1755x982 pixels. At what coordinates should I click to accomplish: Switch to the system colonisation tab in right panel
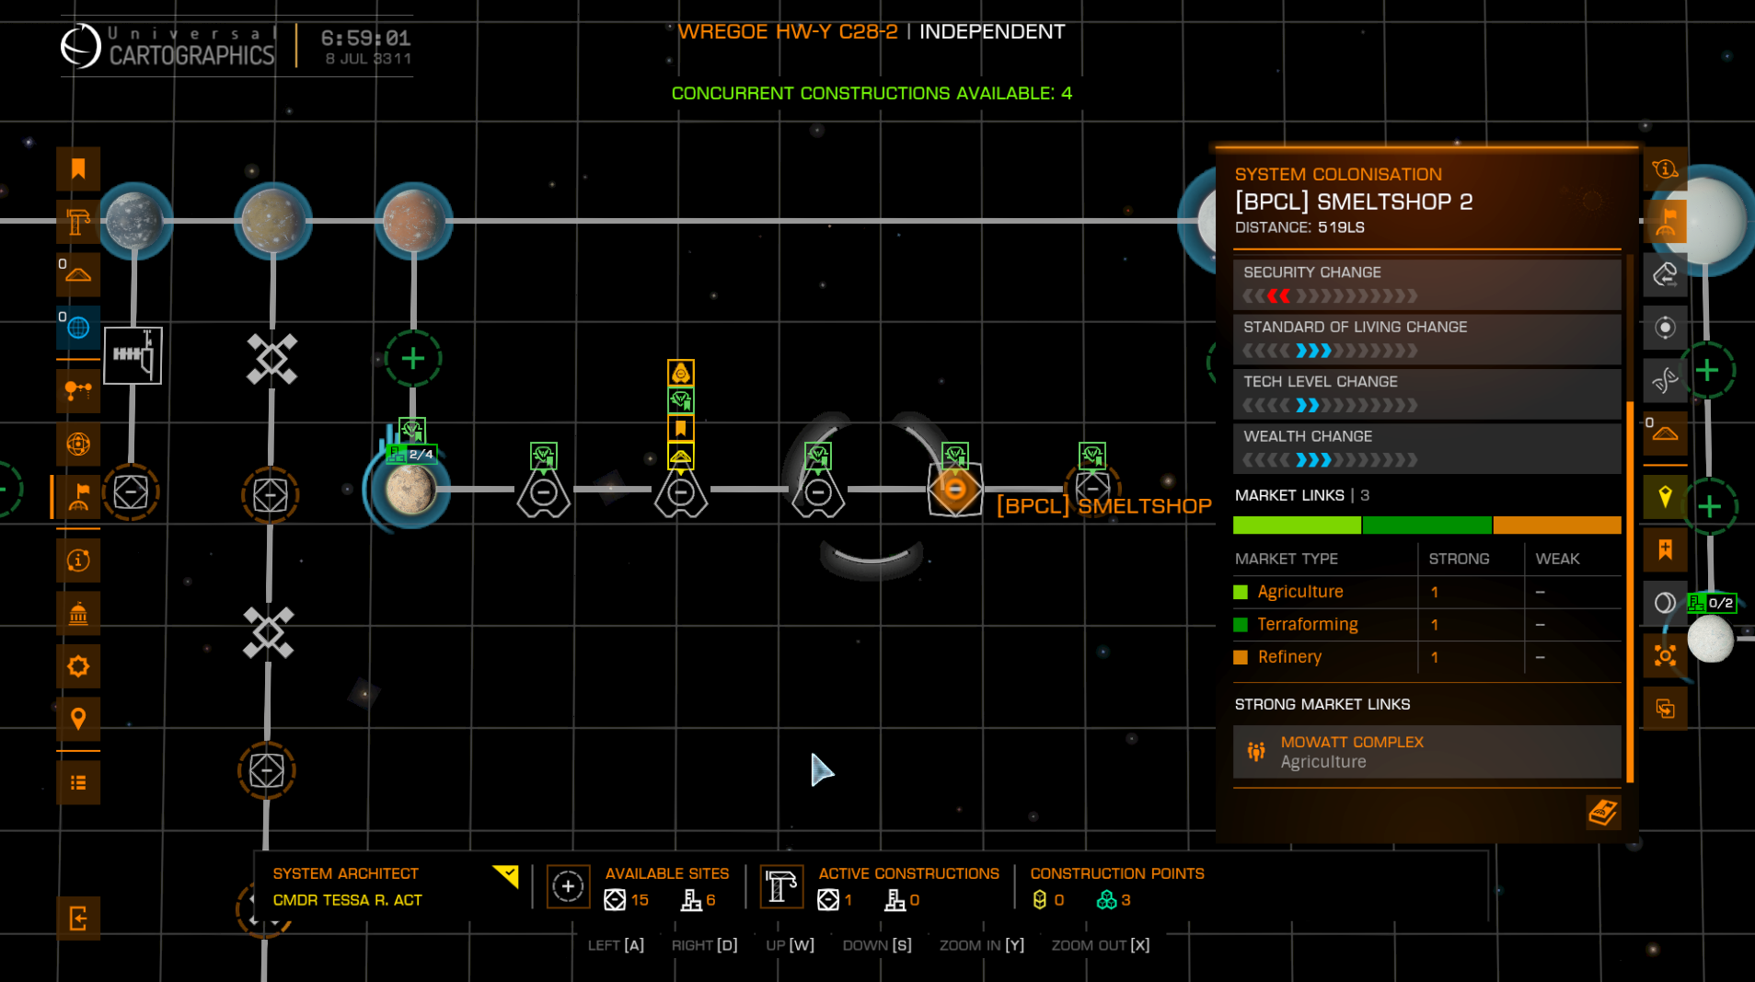pos(1665,222)
